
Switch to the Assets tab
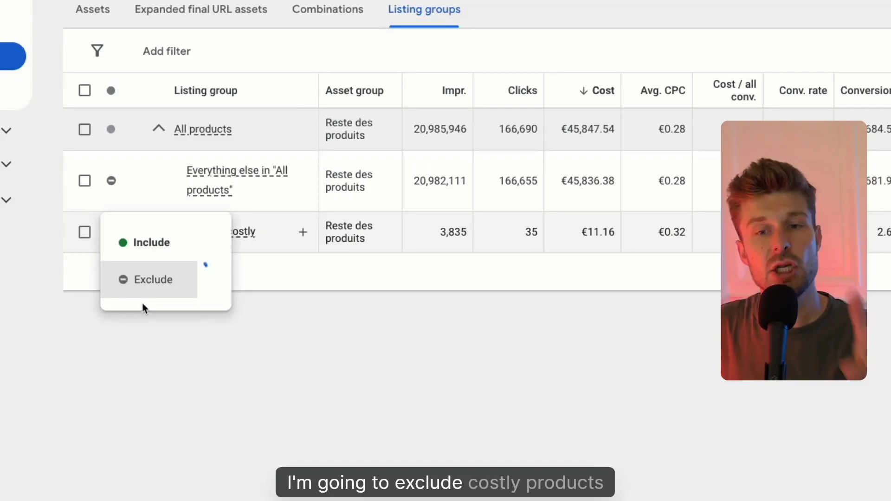(x=92, y=9)
